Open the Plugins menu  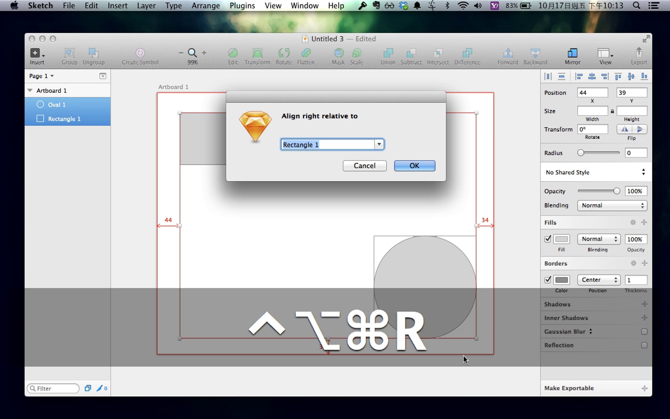(242, 6)
